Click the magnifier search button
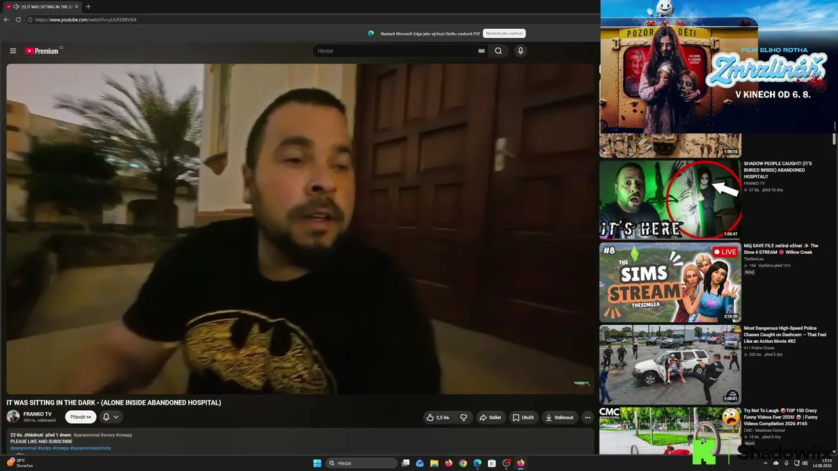The width and height of the screenshot is (838, 471). (x=498, y=51)
